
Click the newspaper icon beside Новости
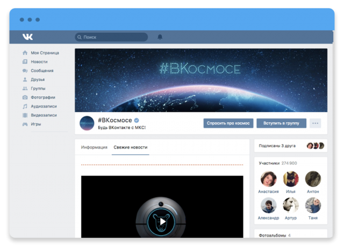[x=25, y=62]
